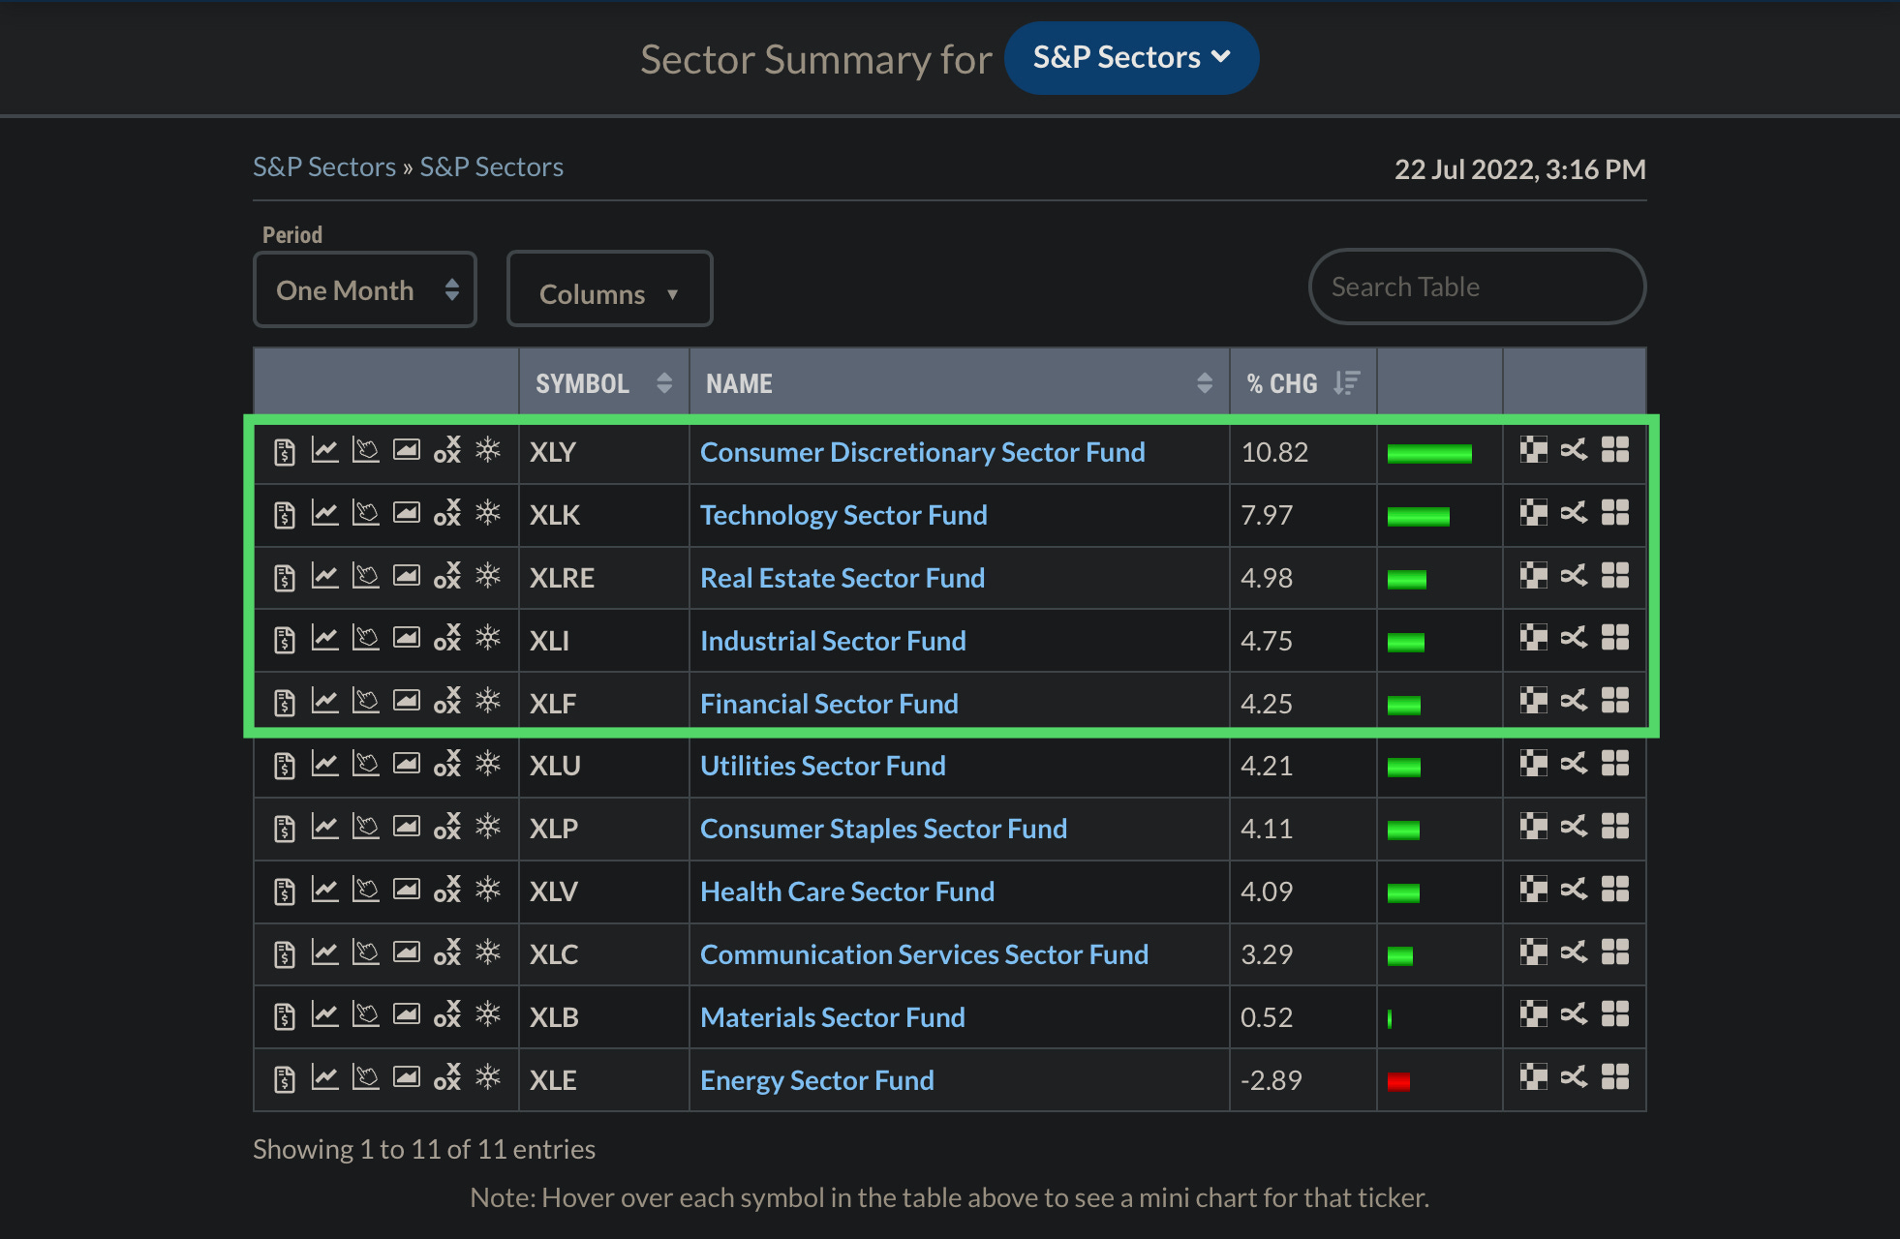The height and width of the screenshot is (1239, 1900).
Task: Click 'Showing 1 to 11 of 11 entries'
Action: (424, 1149)
